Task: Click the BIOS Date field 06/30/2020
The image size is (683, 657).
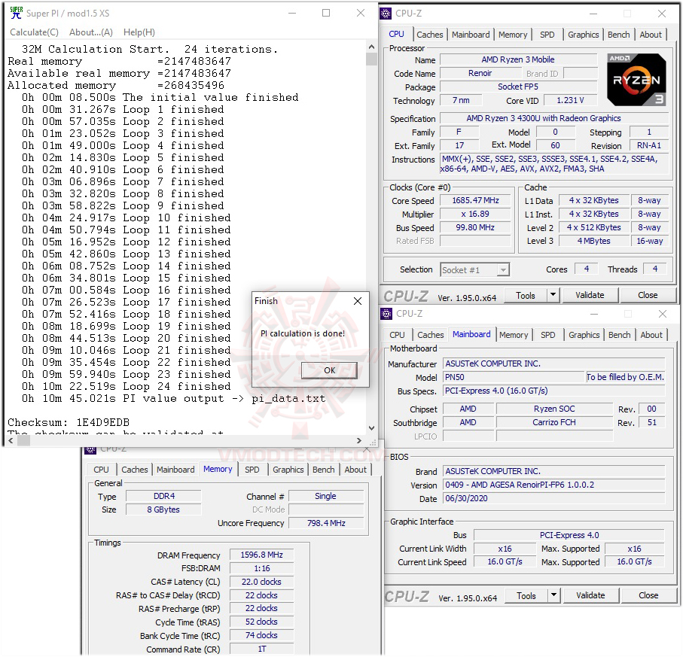Action: click(554, 498)
